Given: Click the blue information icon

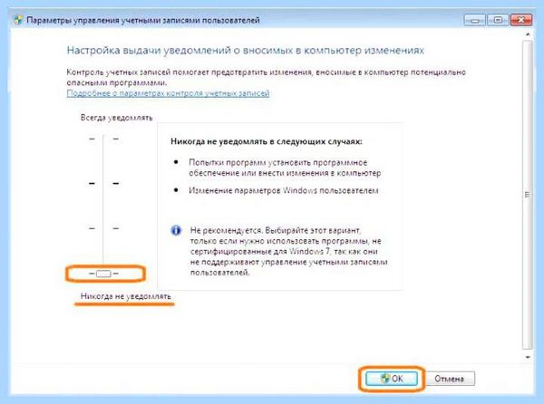Looking at the screenshot, I should coord(176,230).
